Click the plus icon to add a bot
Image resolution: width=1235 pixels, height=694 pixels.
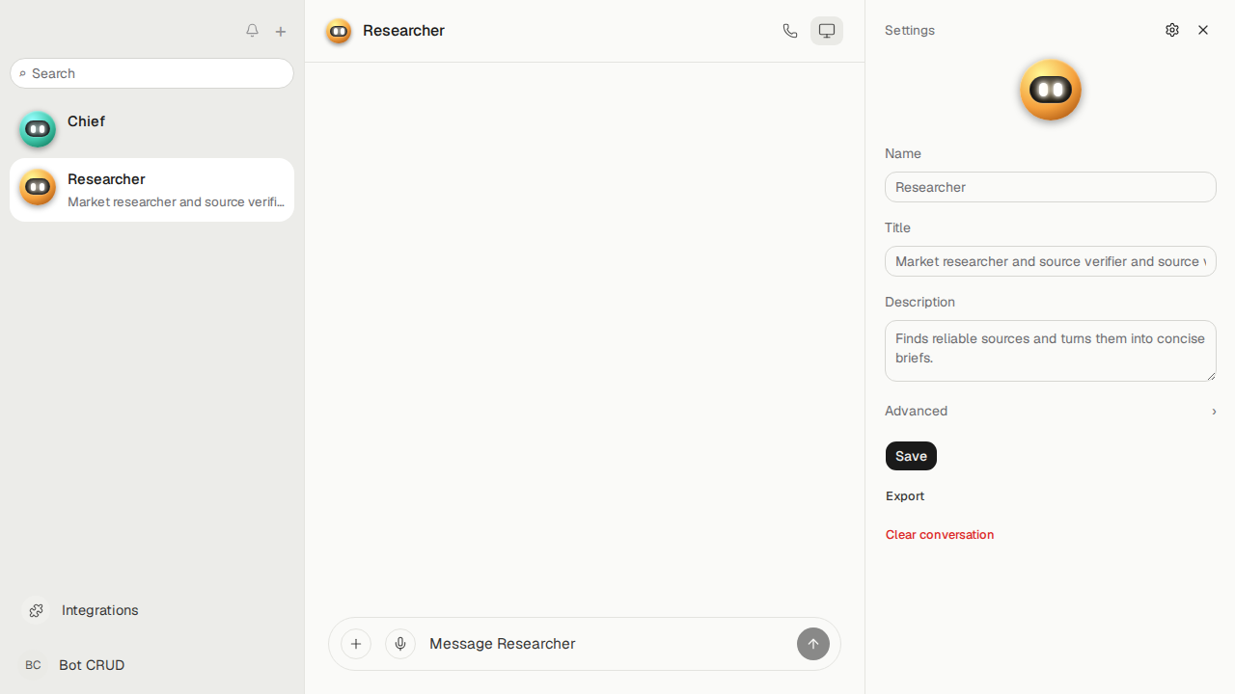281,32
